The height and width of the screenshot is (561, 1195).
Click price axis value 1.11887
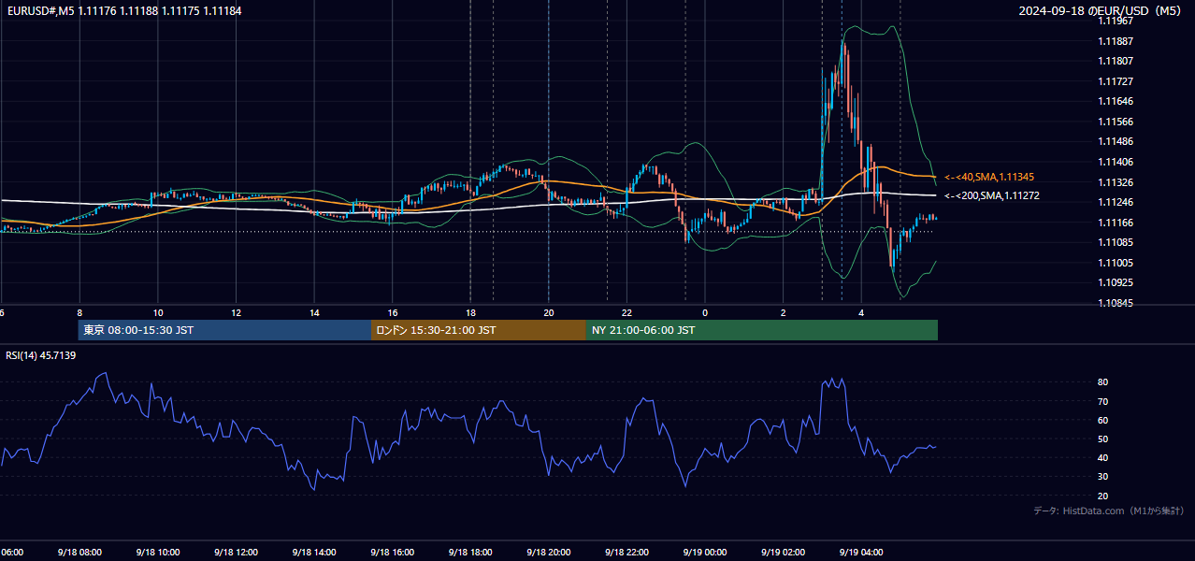tap(1116, 41)
